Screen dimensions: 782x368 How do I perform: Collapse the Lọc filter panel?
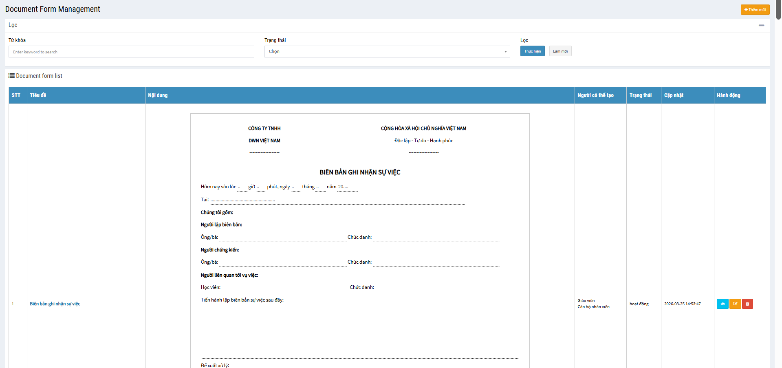tap(761, 25)
